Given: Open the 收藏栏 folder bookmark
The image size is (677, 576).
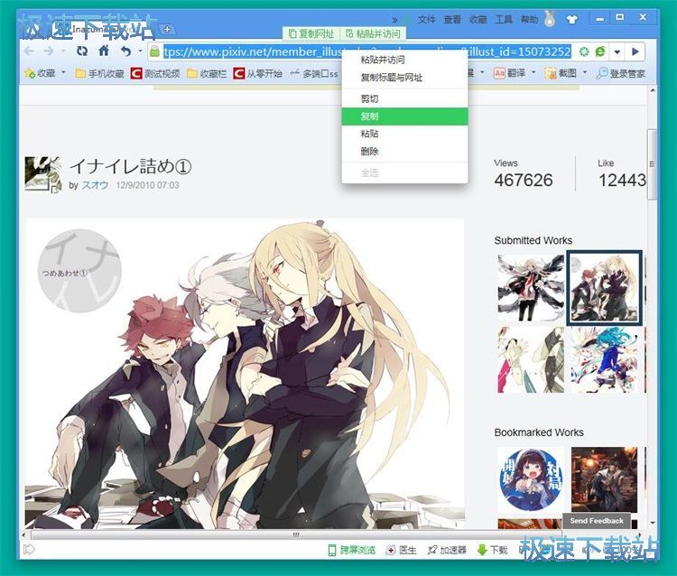Looking at the screenshot, I should coord(207,73).
